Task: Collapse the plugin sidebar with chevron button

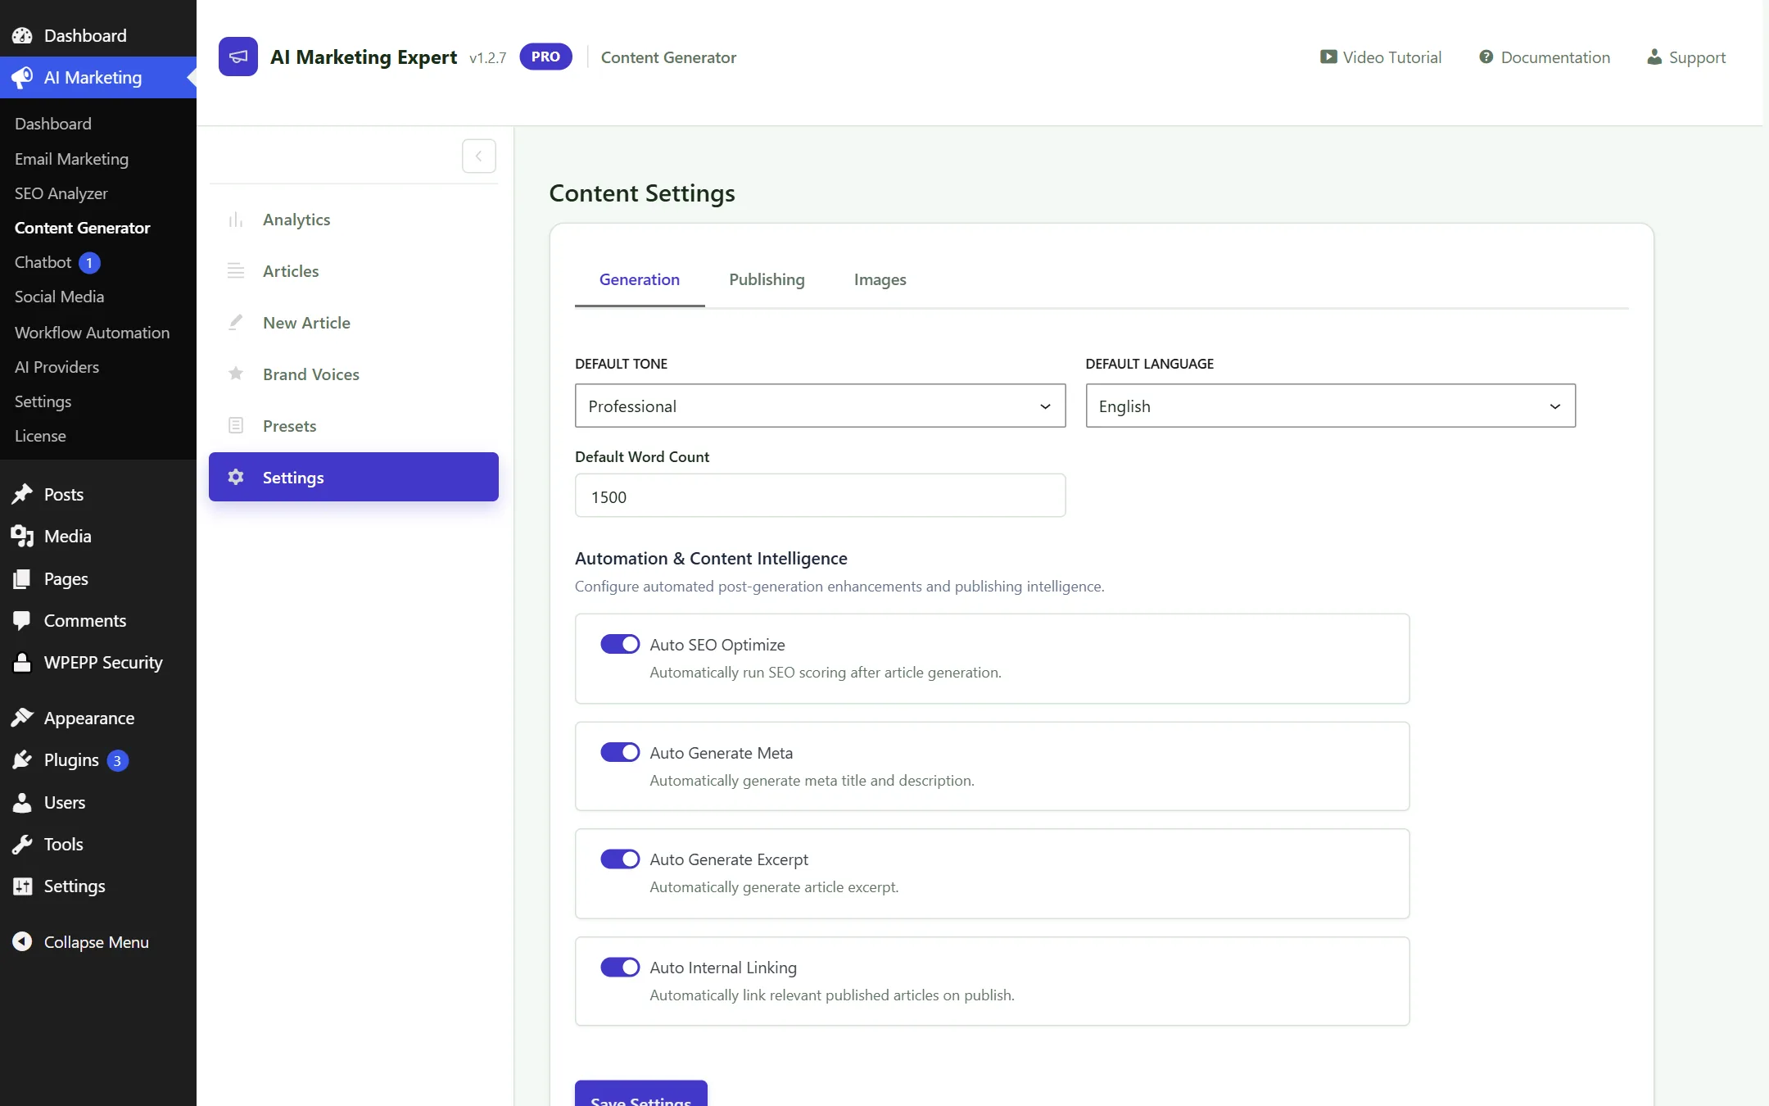Action: (x=479, y=156)
